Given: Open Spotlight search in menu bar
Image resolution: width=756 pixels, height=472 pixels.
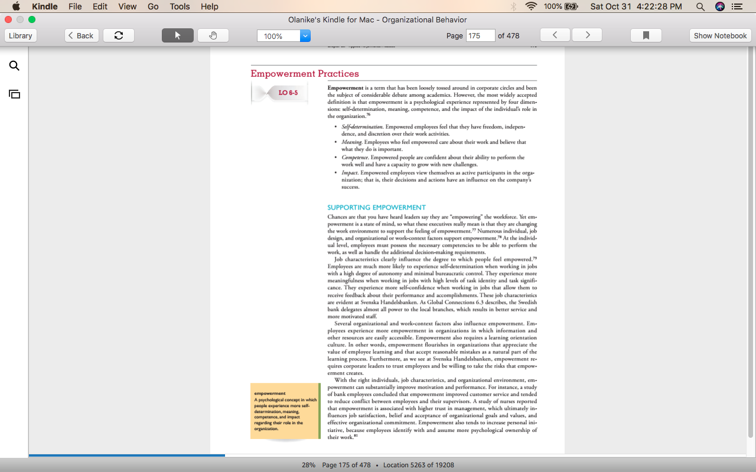Looking at the screenshot, I should tap(700, 6).
